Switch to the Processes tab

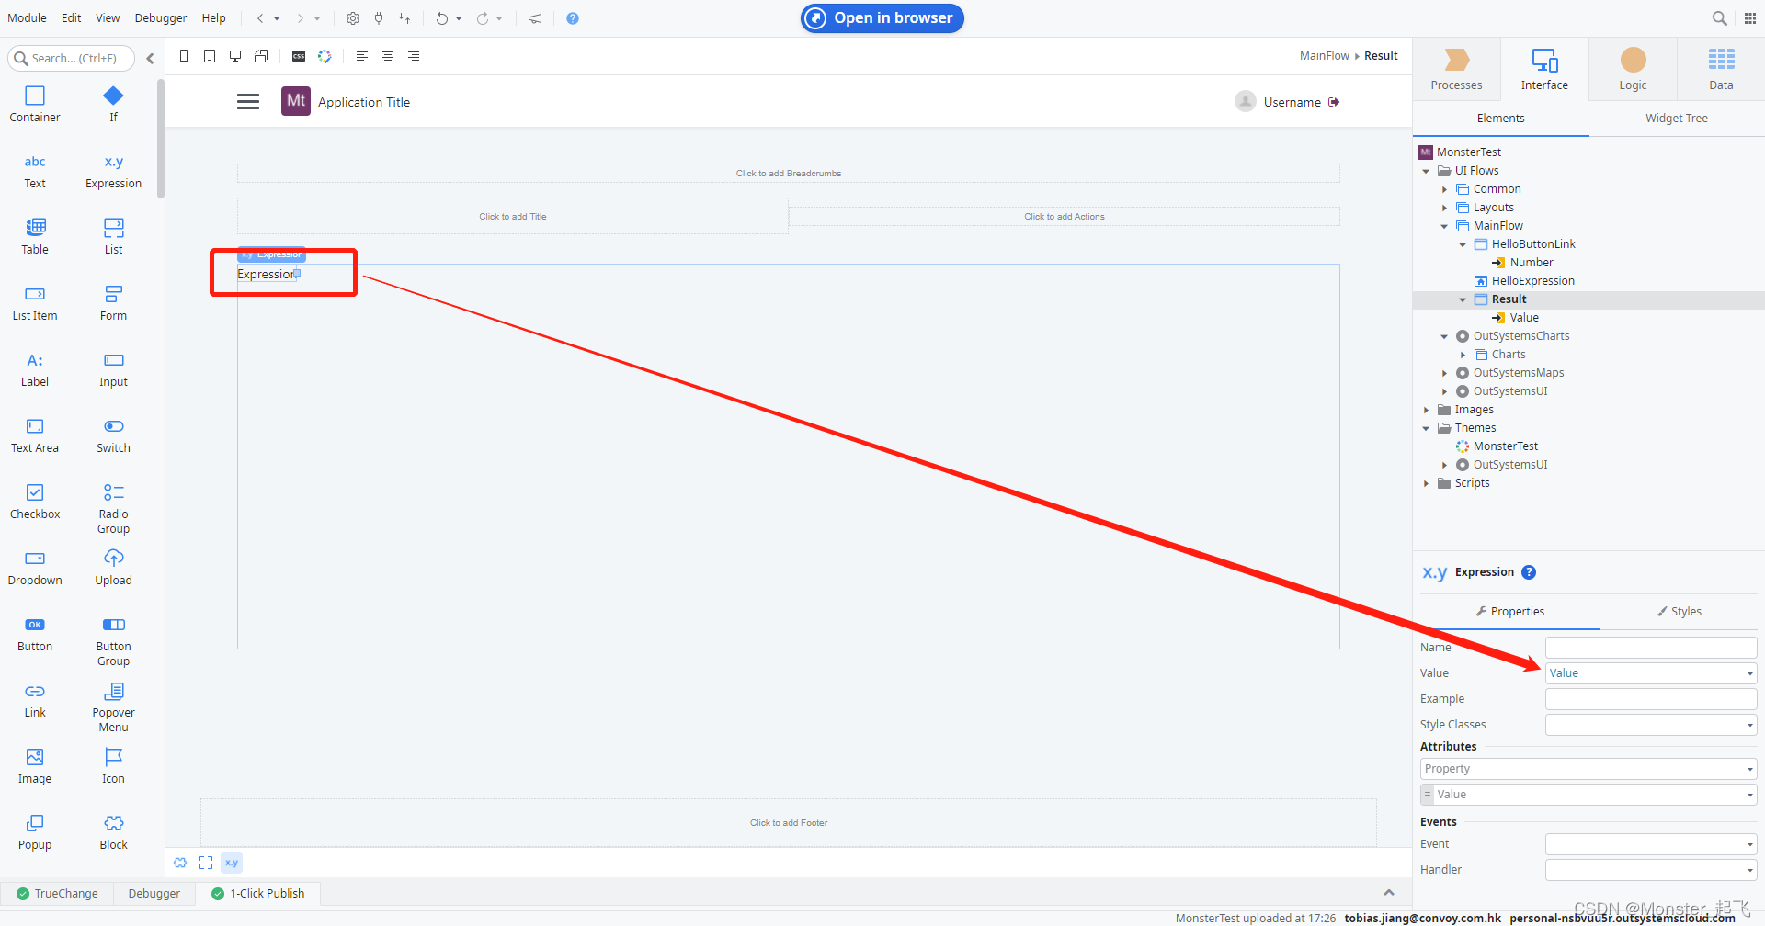pyautogui.click(x=1456, y=70)
